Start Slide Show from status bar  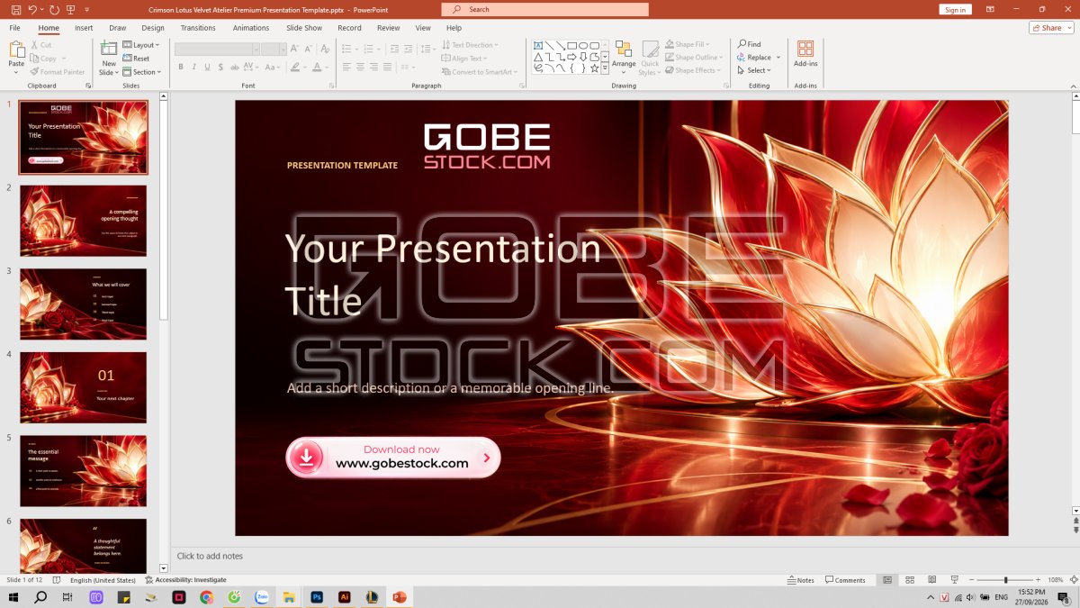(x=954, y=580)
